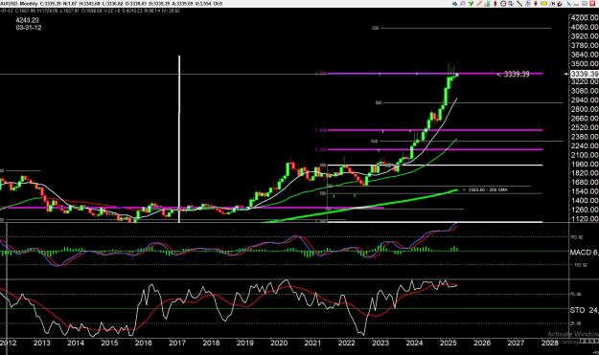Screen dimensions: 599x355
Task: Click the H marker toolbar icon
Action: [552, 4]
